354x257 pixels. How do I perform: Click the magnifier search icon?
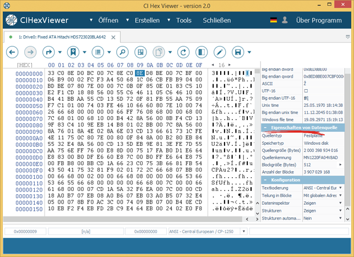122,52
